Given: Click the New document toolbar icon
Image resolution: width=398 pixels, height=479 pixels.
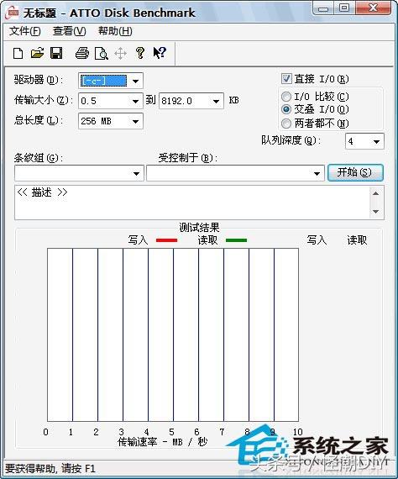Looking at the screenshot, I should (18, 53).
